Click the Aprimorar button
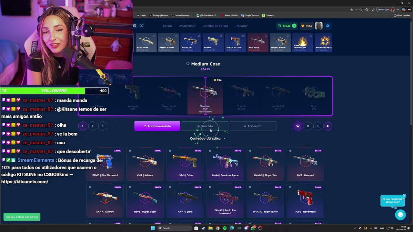 [x=253, y=126]
